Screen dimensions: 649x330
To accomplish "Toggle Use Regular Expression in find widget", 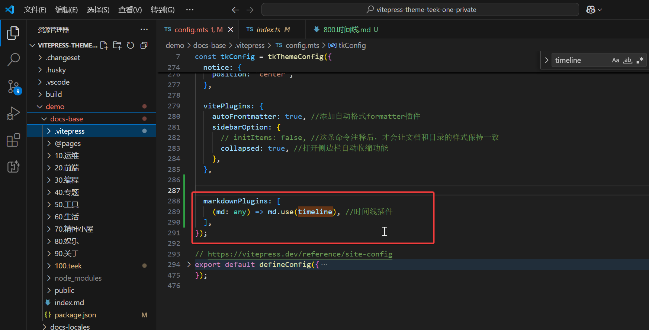I will point(640,60).
